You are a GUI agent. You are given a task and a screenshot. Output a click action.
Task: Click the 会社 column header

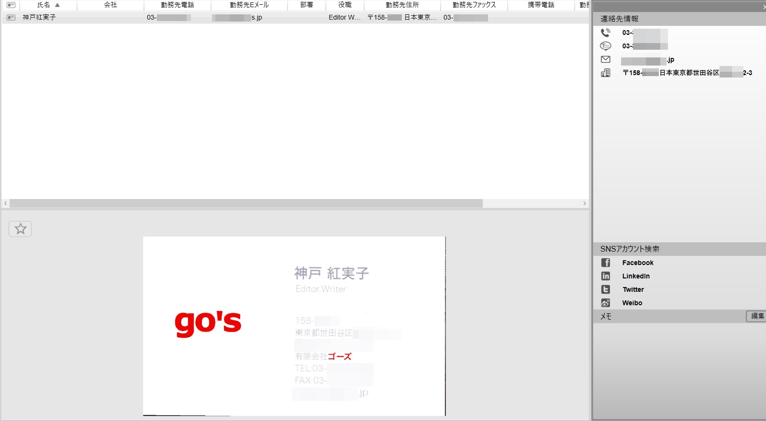coord(111,5)
